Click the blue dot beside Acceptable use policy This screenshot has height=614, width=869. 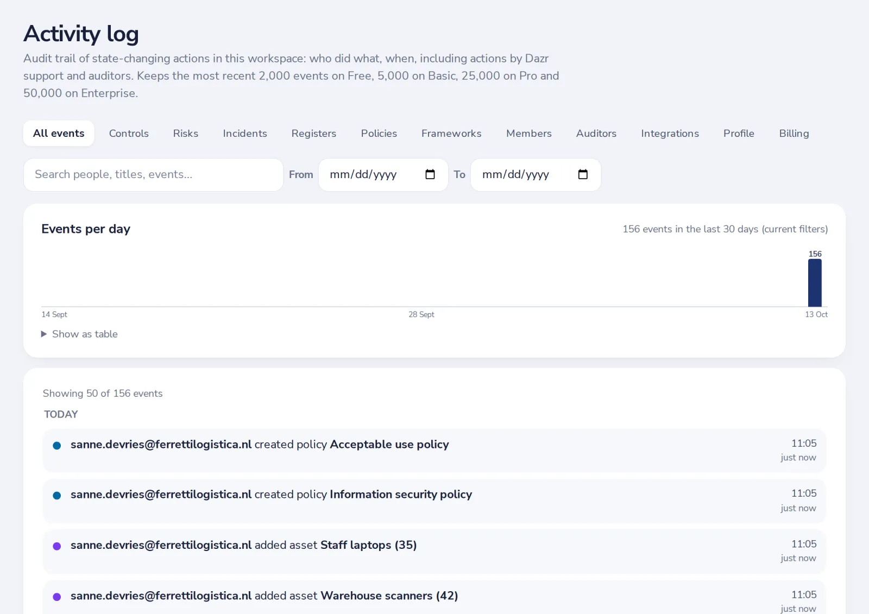pos(56,445)
